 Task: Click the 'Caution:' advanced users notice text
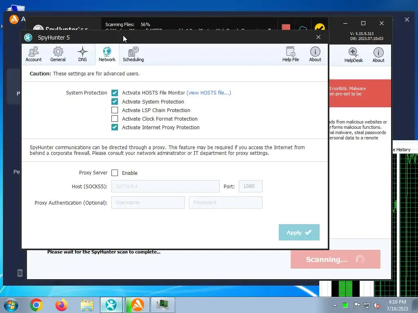coord(84,73)
